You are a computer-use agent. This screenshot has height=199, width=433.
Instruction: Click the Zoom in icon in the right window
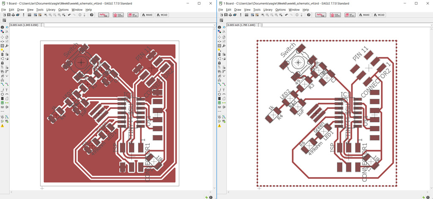point(267,15)
